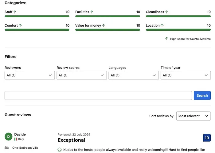Expand the Review scores dropdown

[x=81, y=75]
